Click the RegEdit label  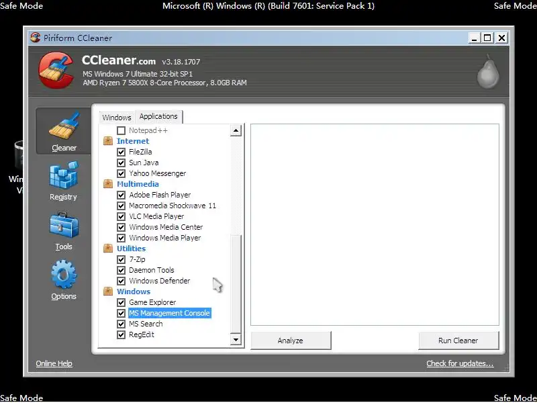point(142,334)
